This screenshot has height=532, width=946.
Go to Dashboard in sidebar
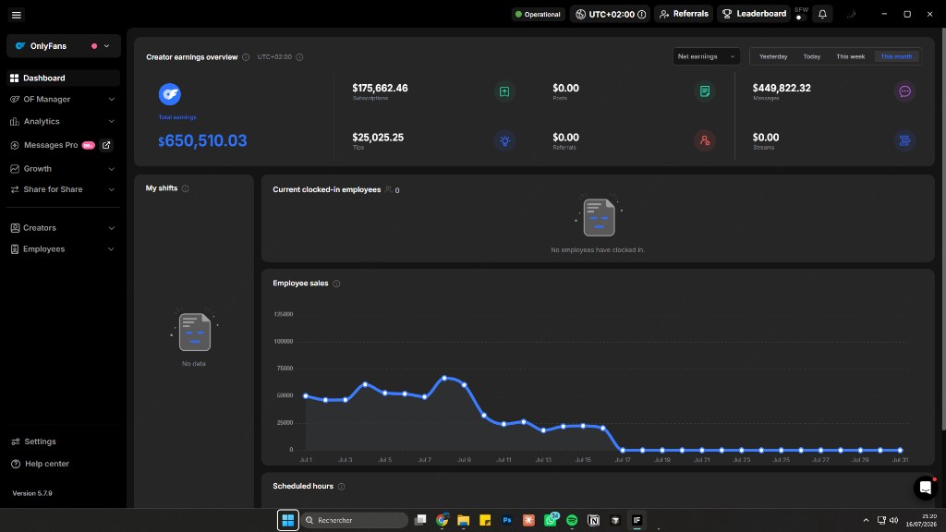click(x=64, y=78)
